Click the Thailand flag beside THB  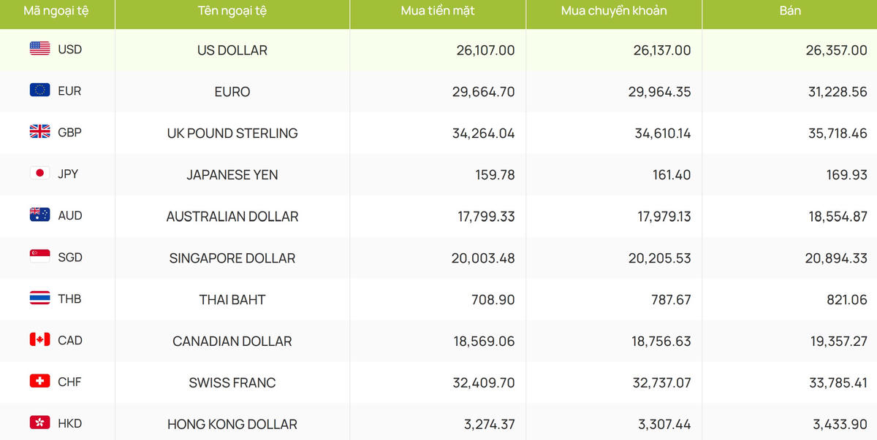point(39,298)
